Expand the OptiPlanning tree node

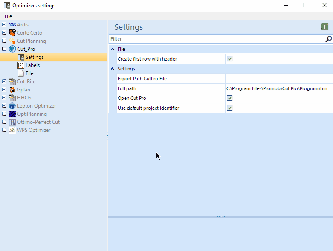(x=4, y=114)
